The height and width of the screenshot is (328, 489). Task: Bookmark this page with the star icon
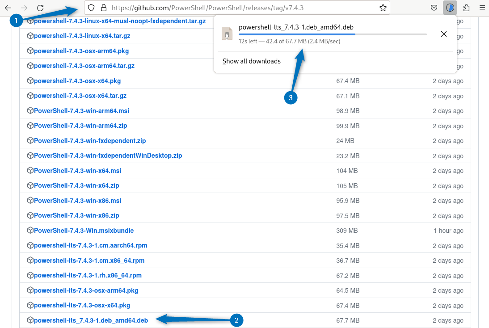[x=383, y=8]
